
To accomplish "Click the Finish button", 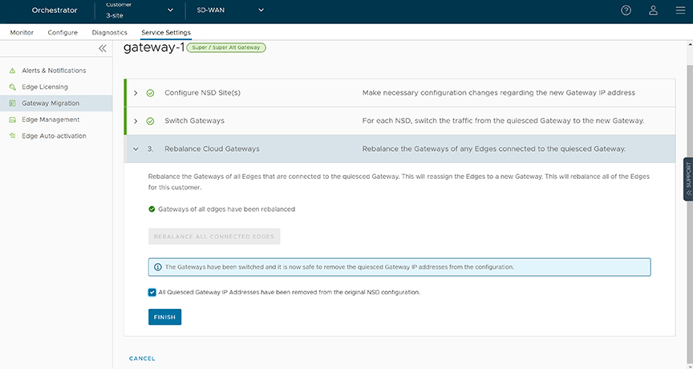I will 164,317.
